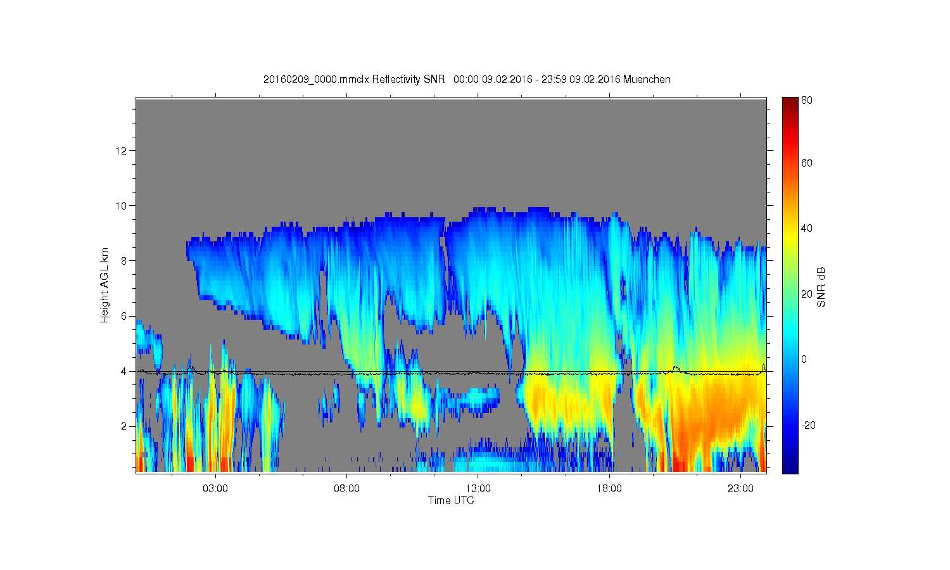950x570 pixels.
Task: Click the colorbar value 80
Action: (807, 100)
